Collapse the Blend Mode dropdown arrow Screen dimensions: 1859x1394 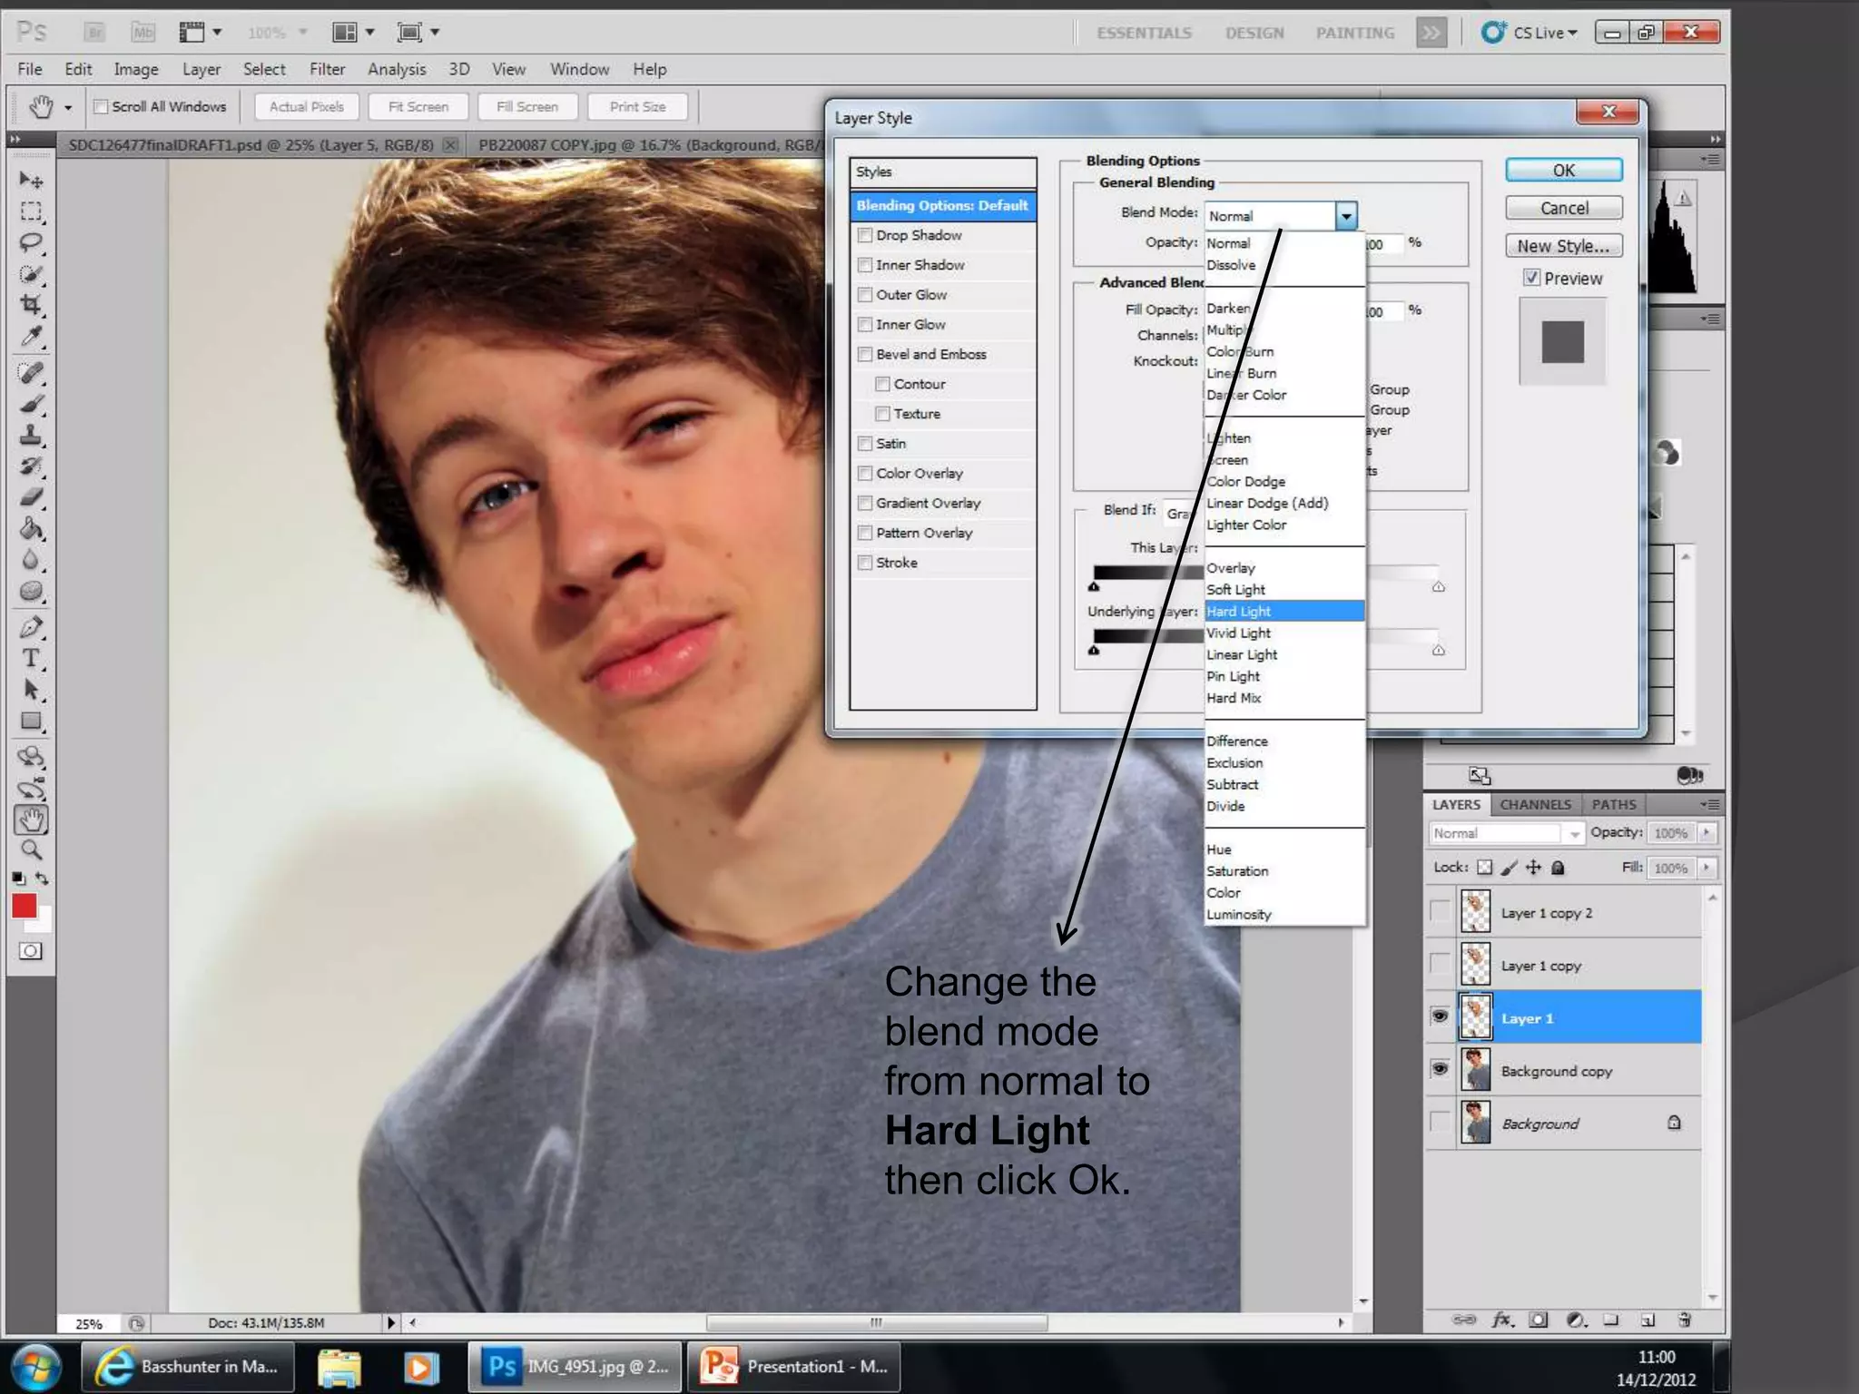[1346, 216]
